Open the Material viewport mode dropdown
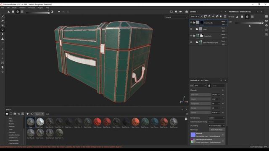This screenshot has height=151, width=269. pos(176,17)
